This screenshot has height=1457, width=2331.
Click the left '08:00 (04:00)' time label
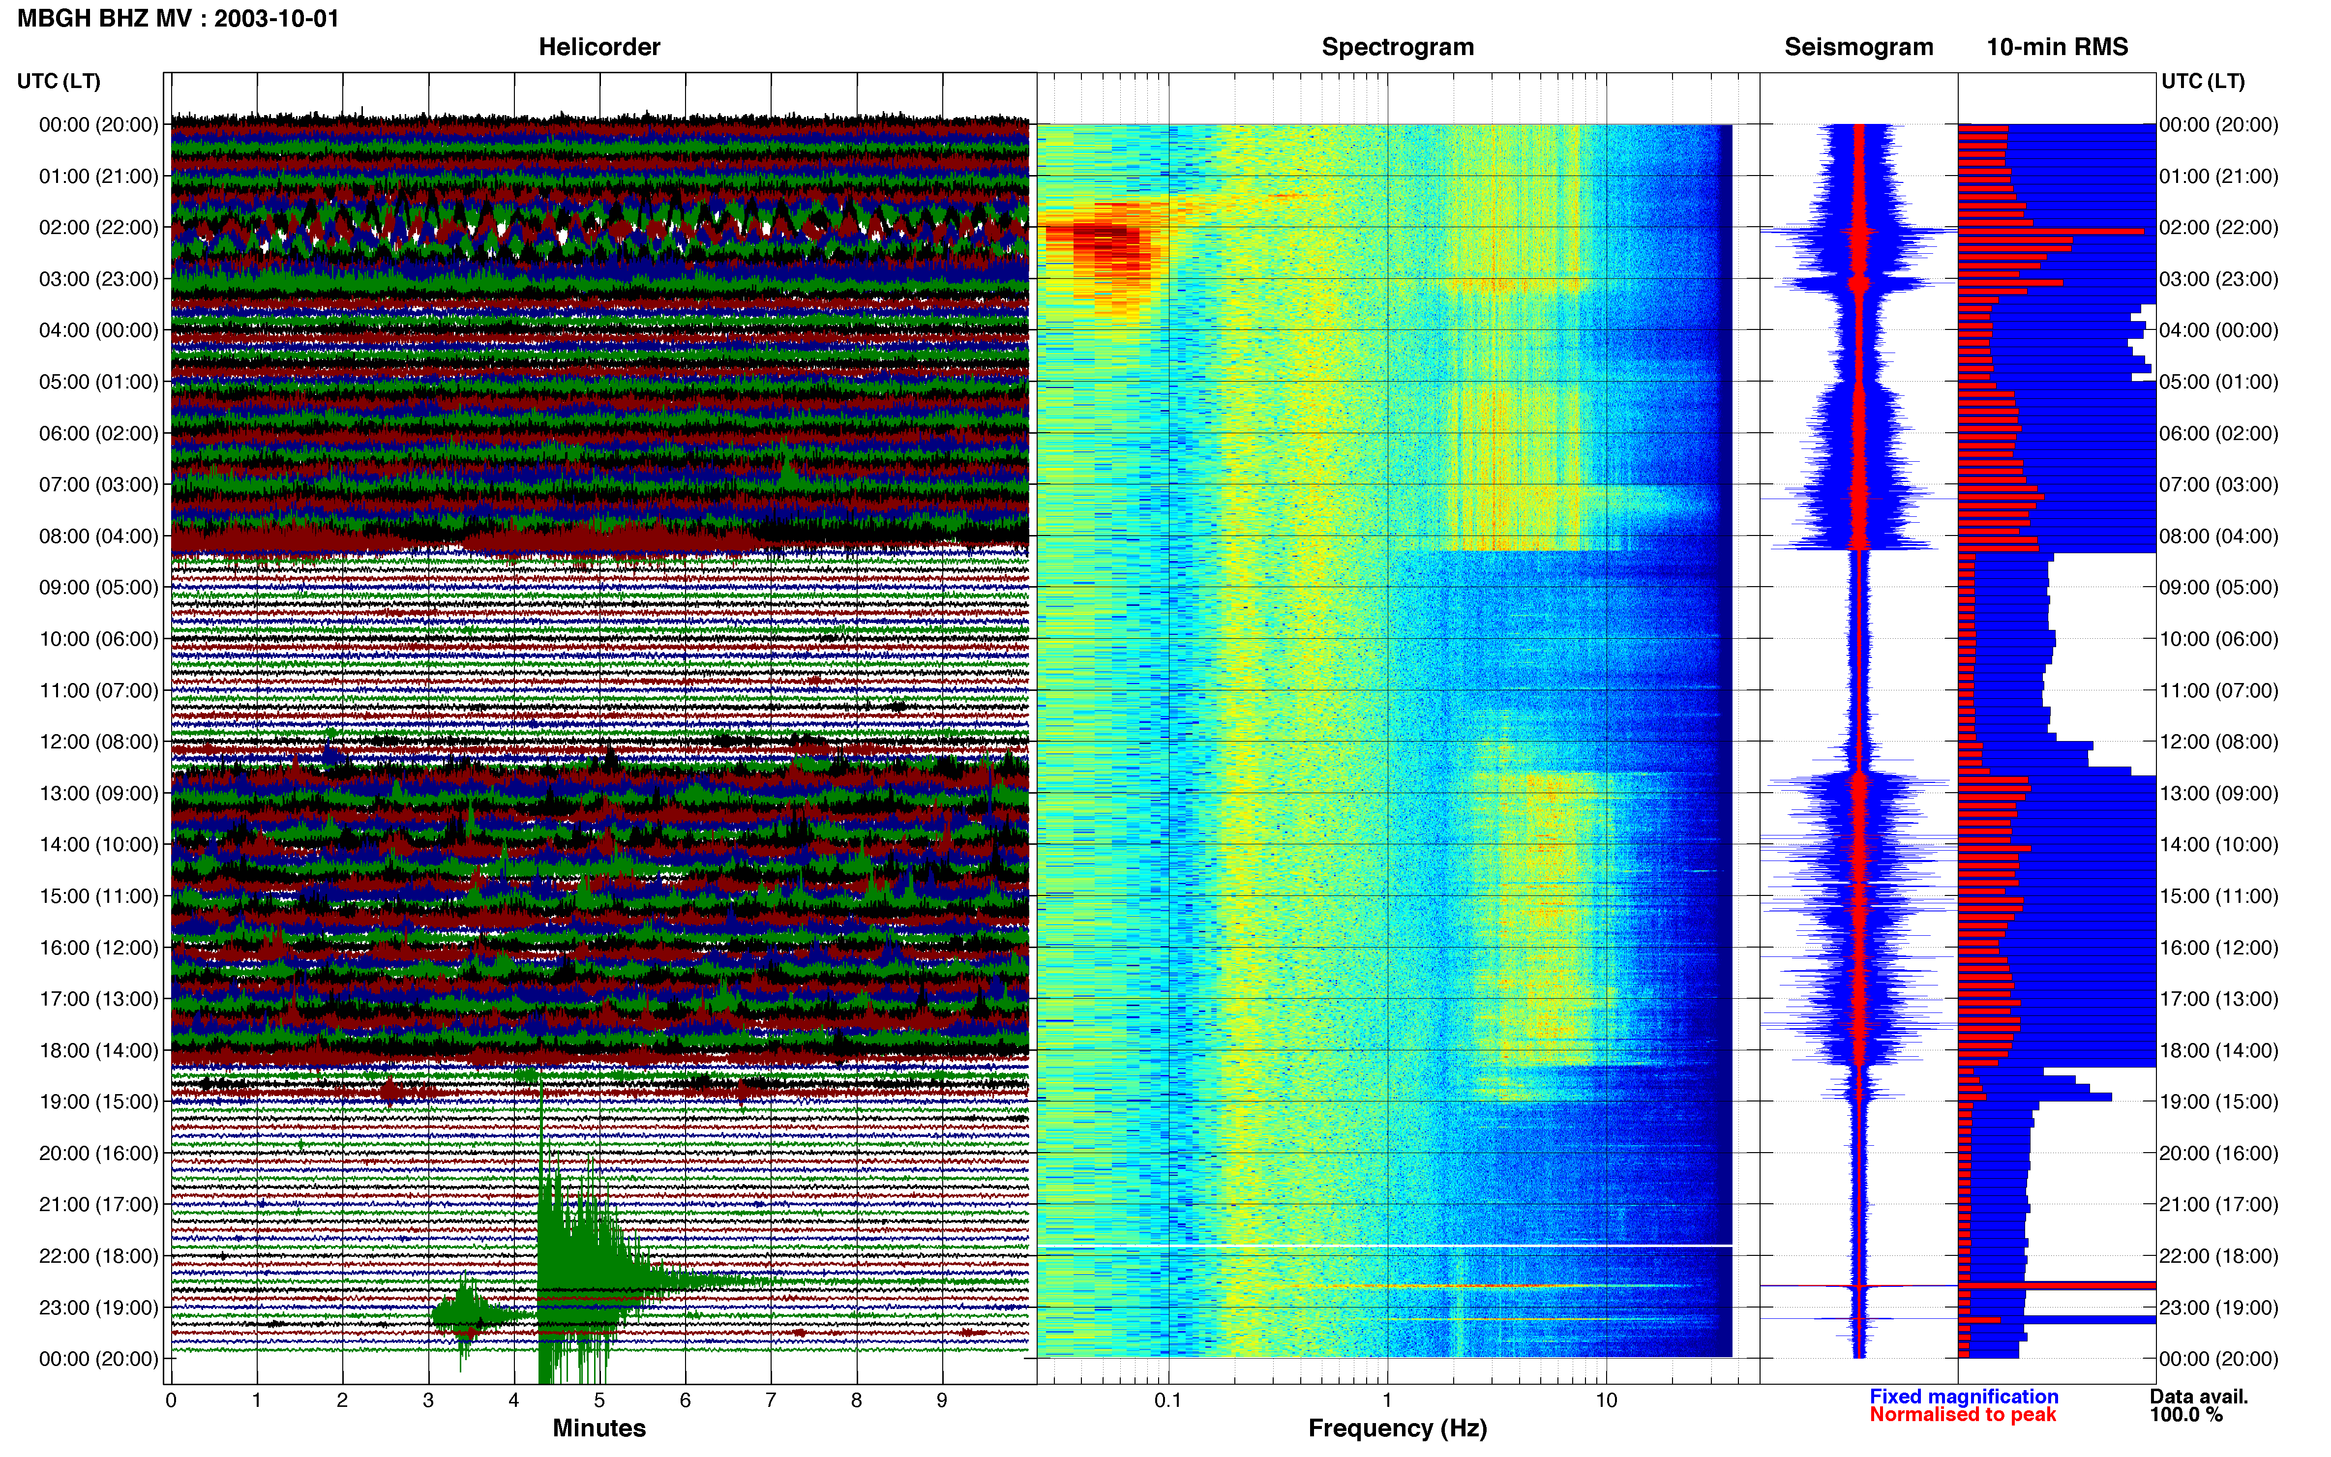click(x=98, y=536)
